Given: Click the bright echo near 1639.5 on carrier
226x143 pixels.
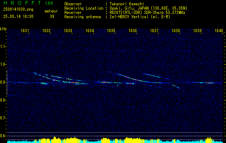Looking at the screenshot, I should point(209,83).
